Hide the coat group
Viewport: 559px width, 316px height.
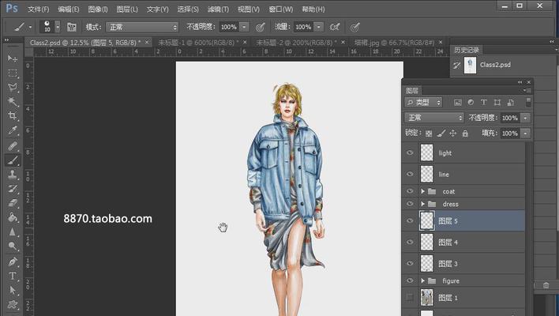coord(410,191)
